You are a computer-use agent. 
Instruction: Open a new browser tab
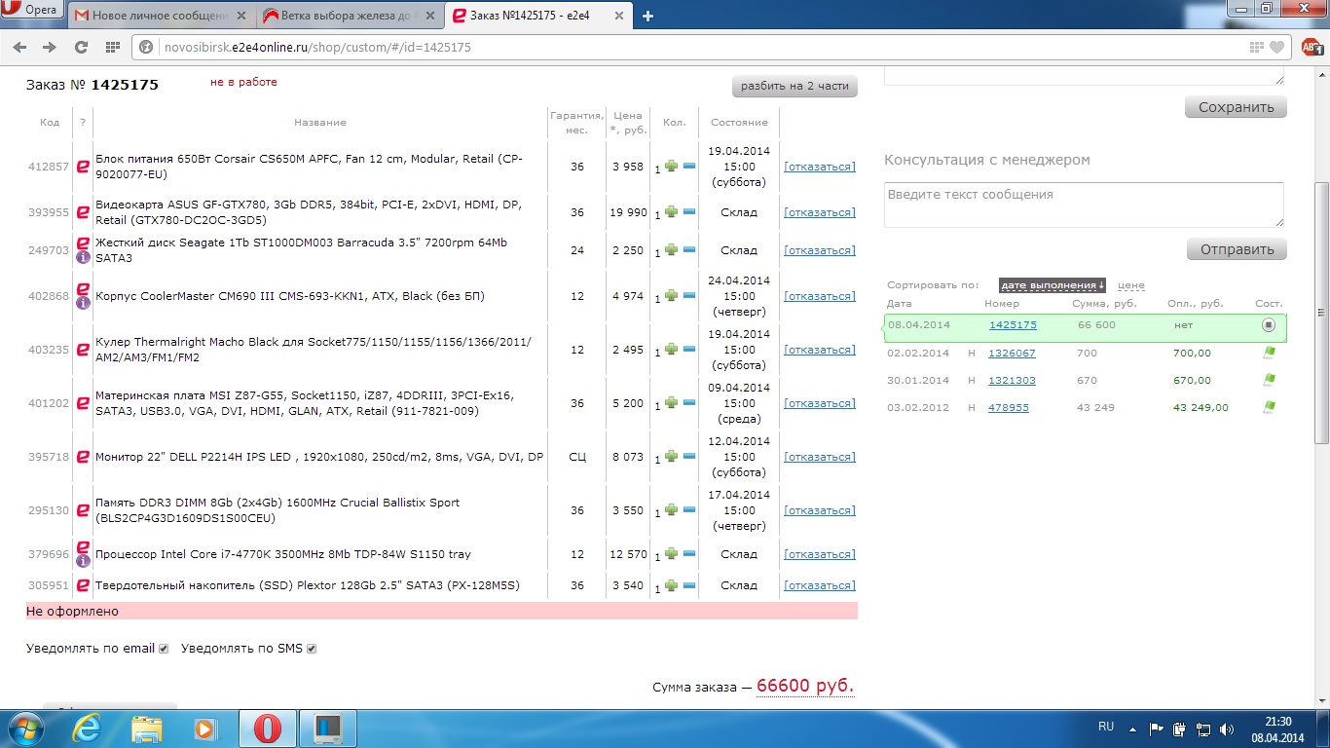tap(648, 16)
